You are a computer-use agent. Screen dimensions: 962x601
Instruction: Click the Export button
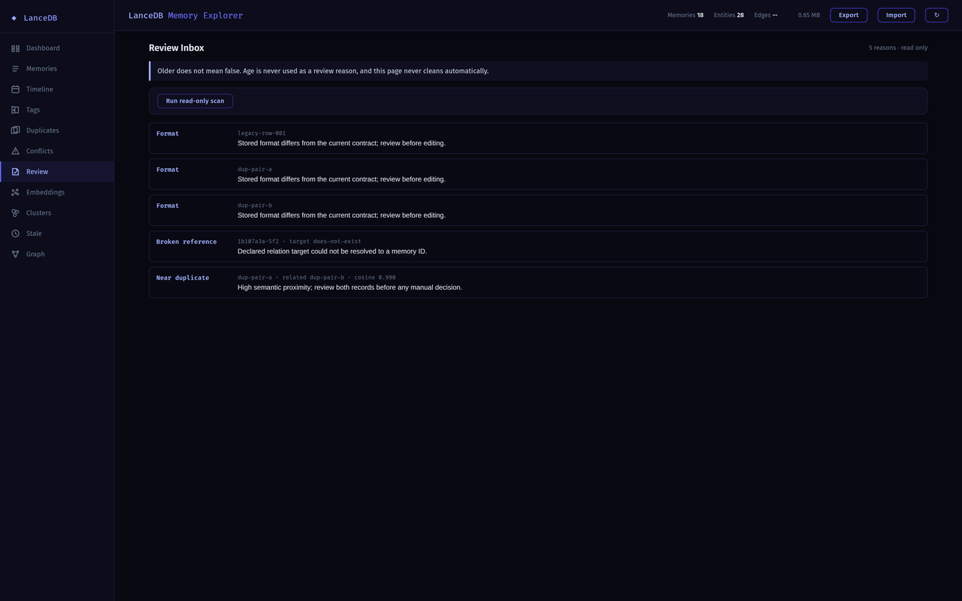point(849,15)
